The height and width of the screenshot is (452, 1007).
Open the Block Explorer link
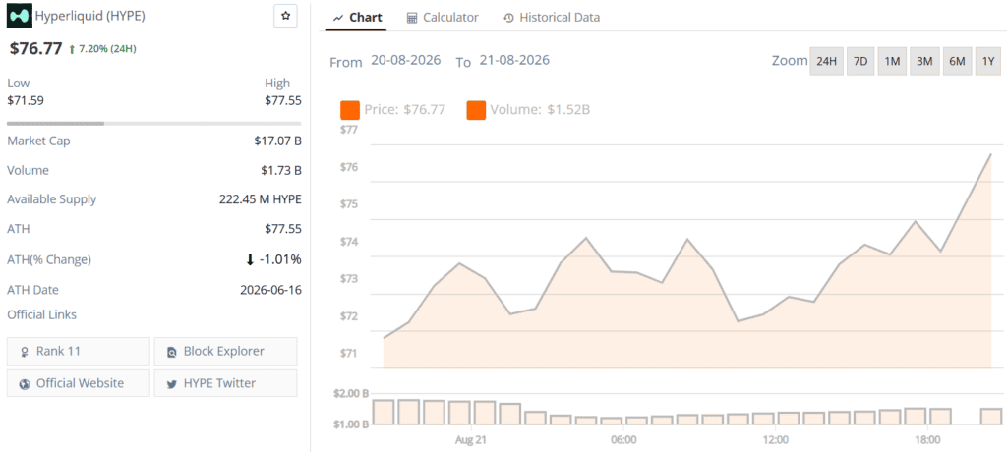pyautogui.click(x=225, y=351)
